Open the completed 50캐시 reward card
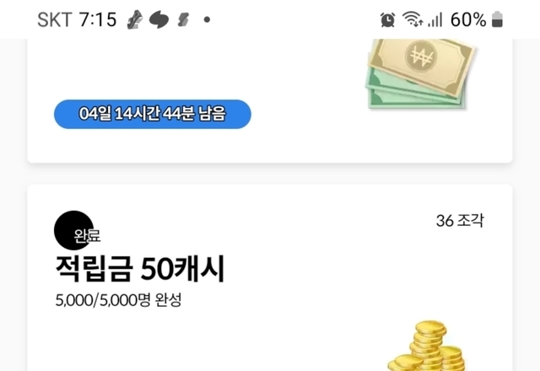 (270, 277)
